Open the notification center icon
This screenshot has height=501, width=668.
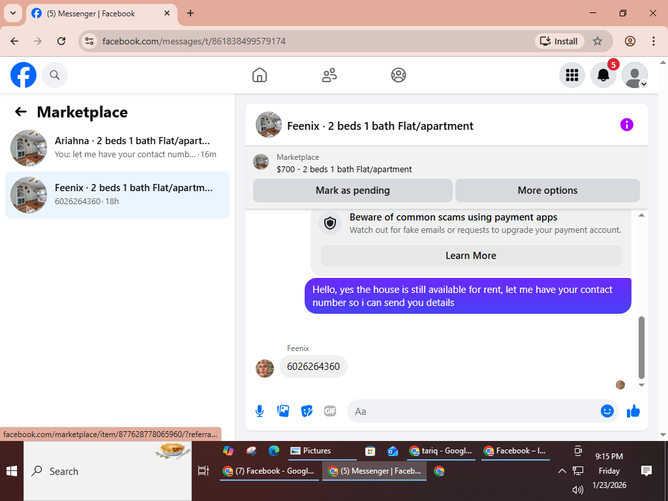[646, 471]
